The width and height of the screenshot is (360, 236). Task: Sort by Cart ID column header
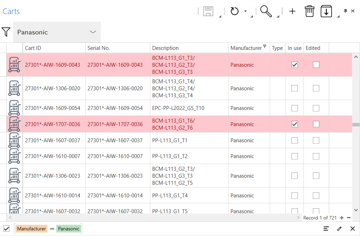(x=54, y=48)
